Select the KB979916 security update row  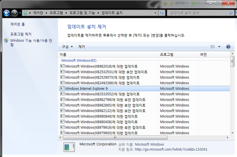pos(144,127)
